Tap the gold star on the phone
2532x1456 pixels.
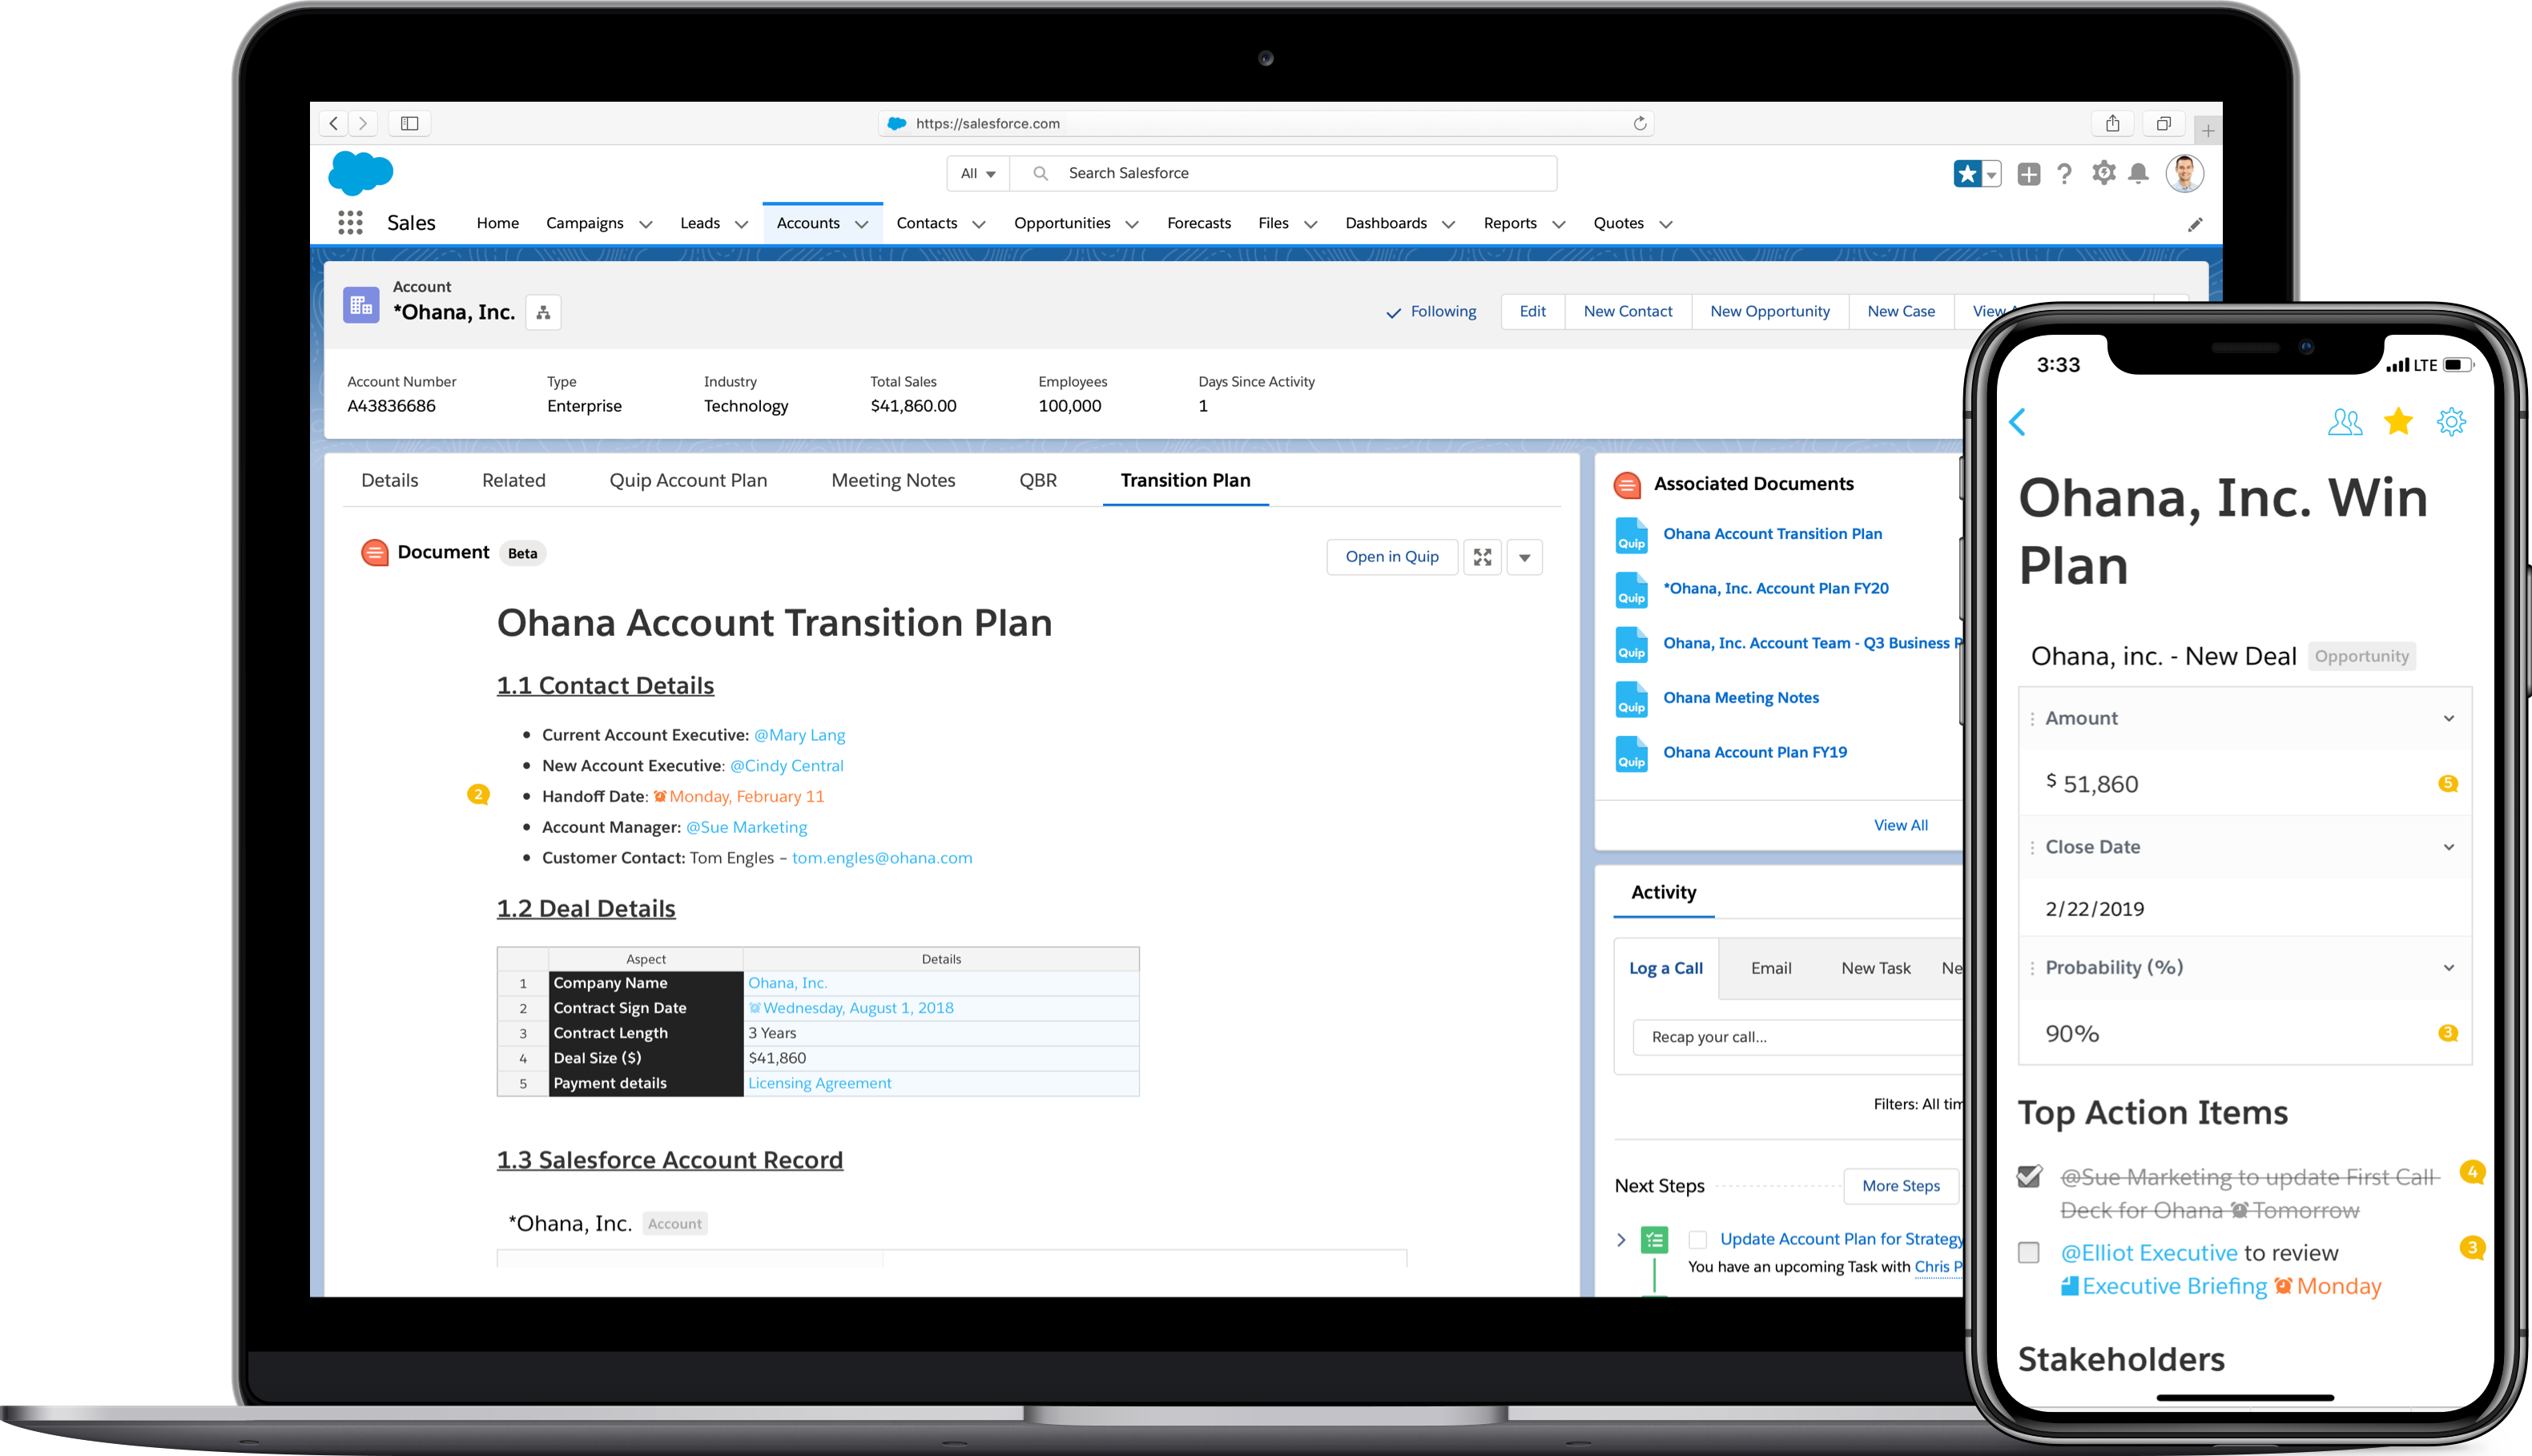(x=2398, y=422)
